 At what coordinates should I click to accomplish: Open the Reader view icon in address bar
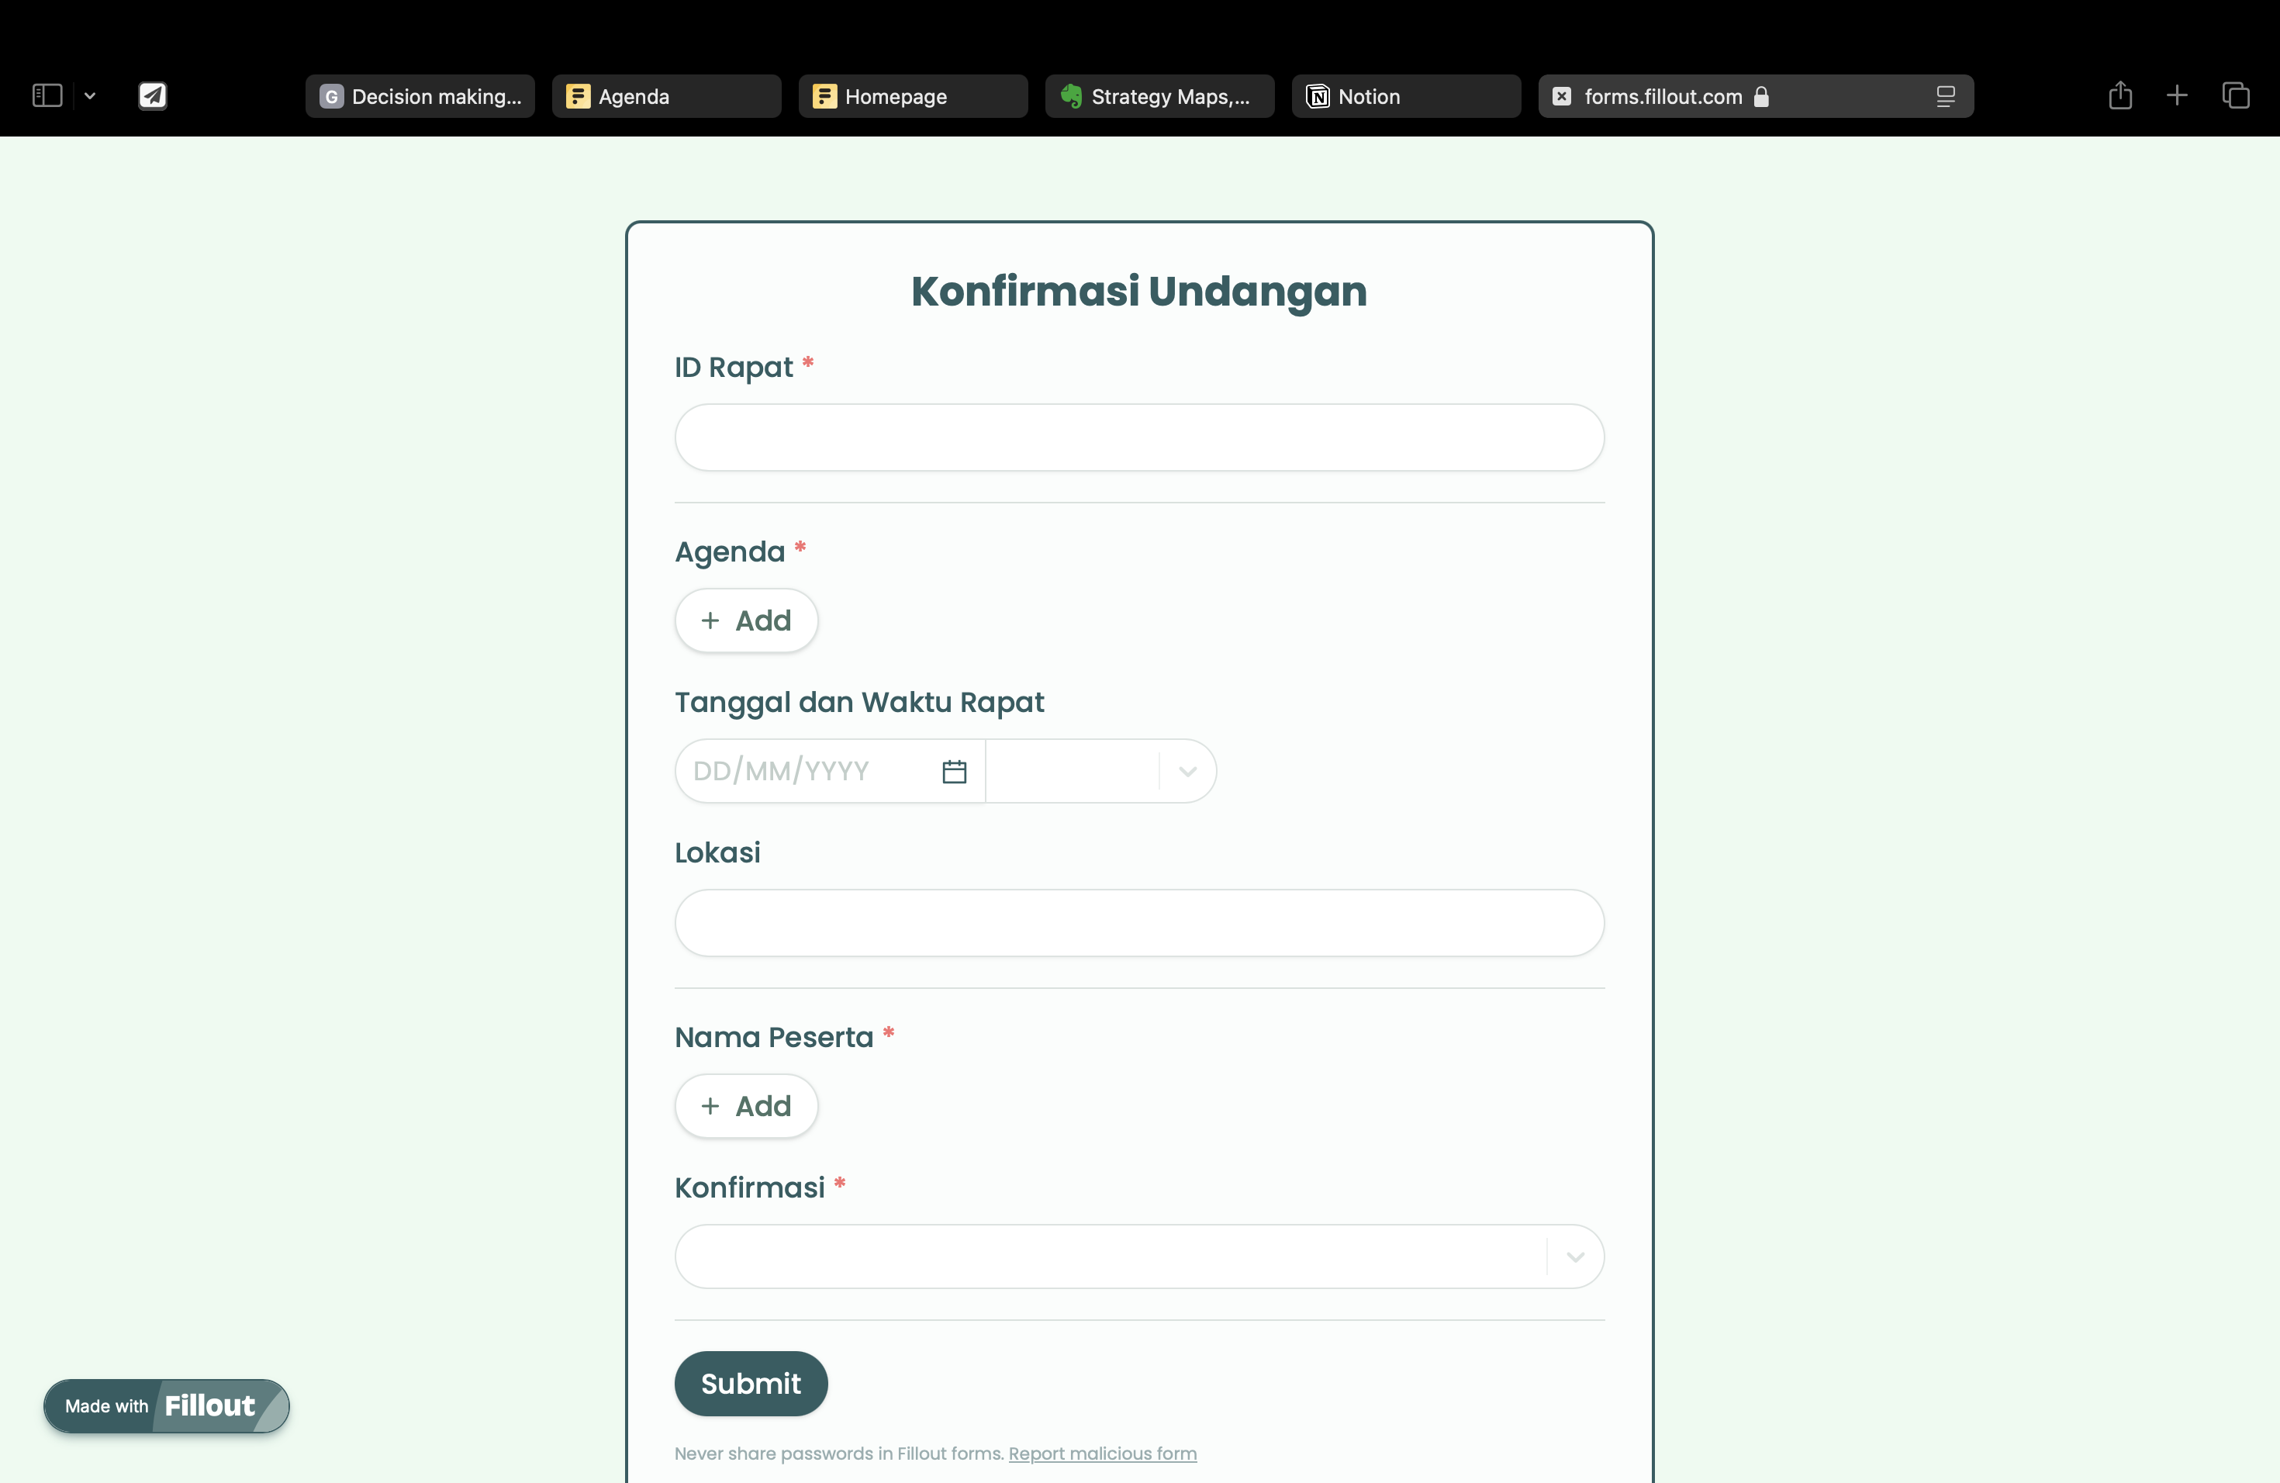[1945, 96]
